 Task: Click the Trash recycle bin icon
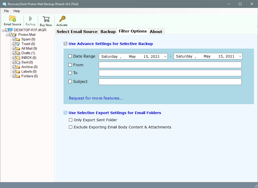[x=18, y=44]
